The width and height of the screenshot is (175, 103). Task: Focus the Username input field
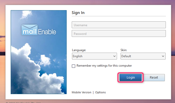coord(119,25)
